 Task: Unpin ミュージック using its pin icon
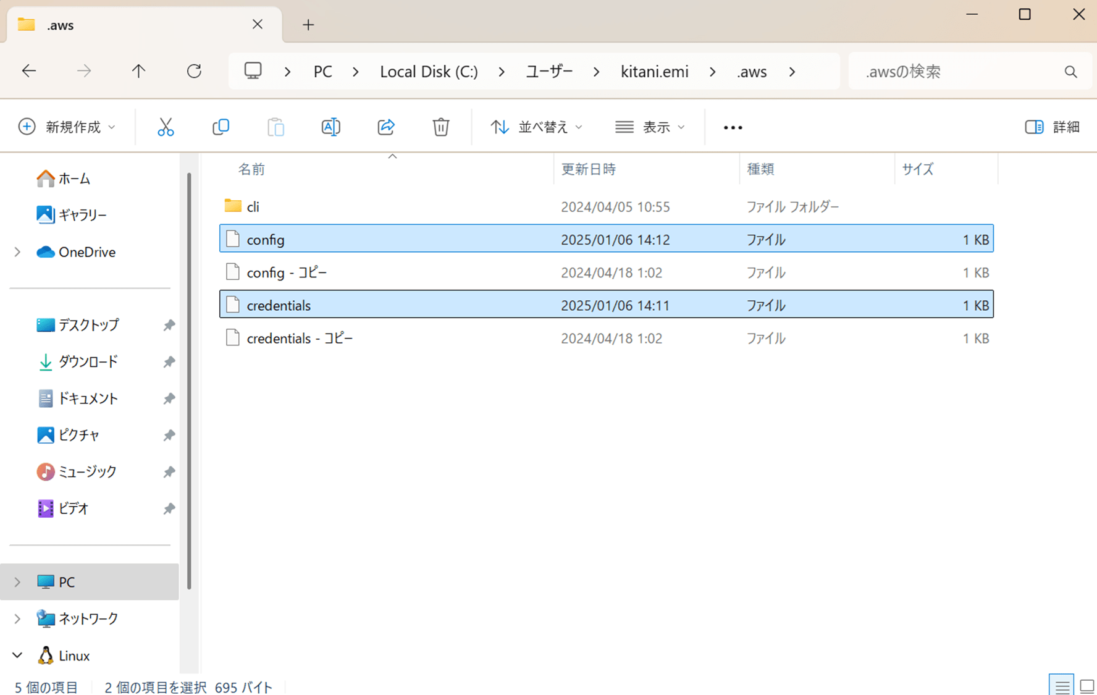pos(169,472)
